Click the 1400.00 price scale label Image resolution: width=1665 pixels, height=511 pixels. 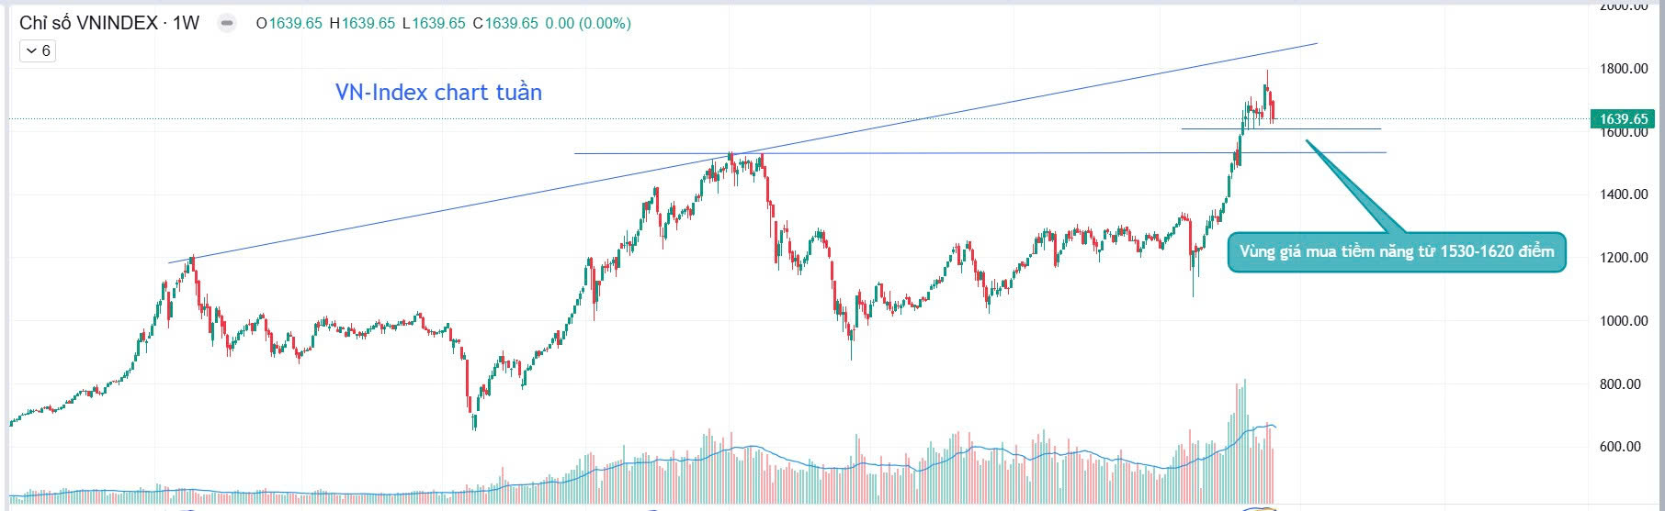tap(1624, 194)
